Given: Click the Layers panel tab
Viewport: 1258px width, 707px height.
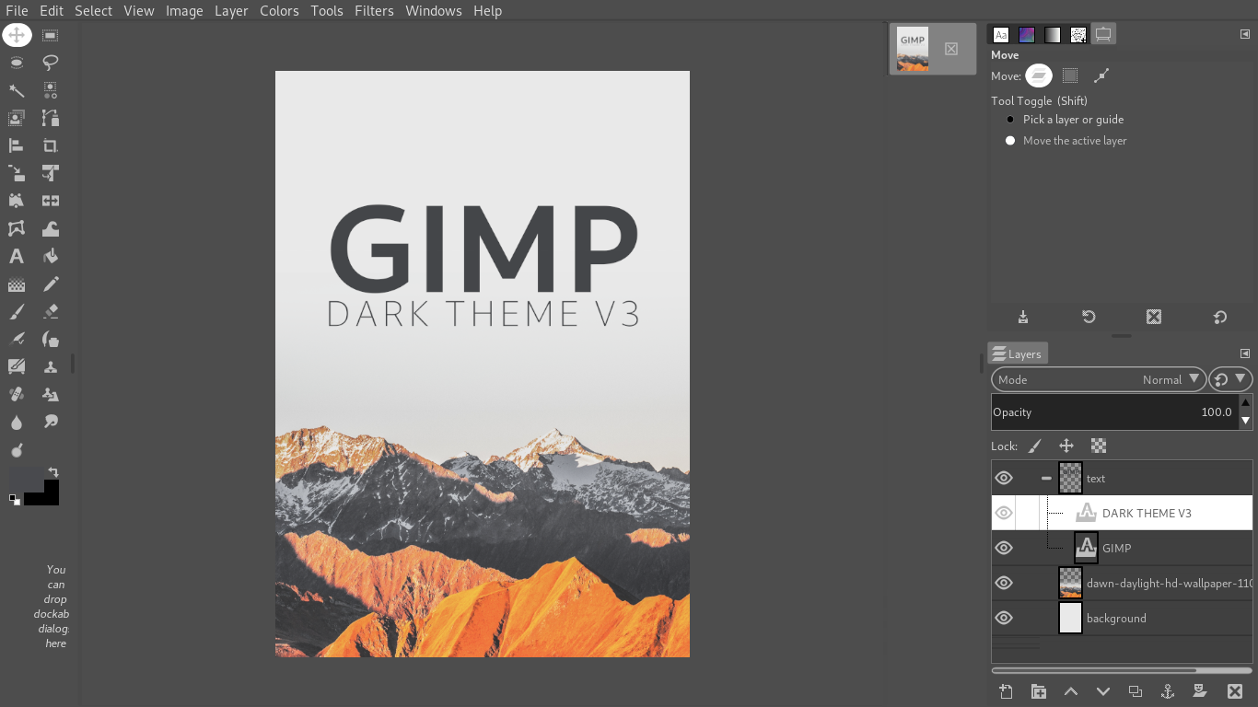Looking at the screenshot, I should point(1018,353).
